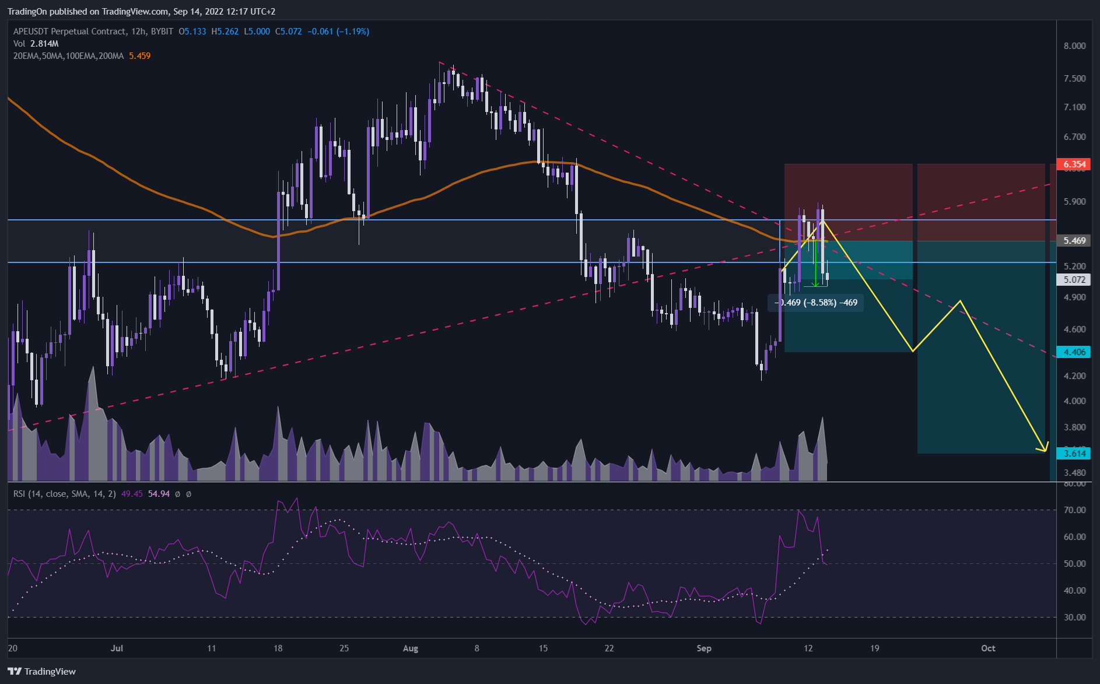This screenshot has height=684, width=1100.
Task: Click the 5.900 price axis level
Action: (1074, 202)
